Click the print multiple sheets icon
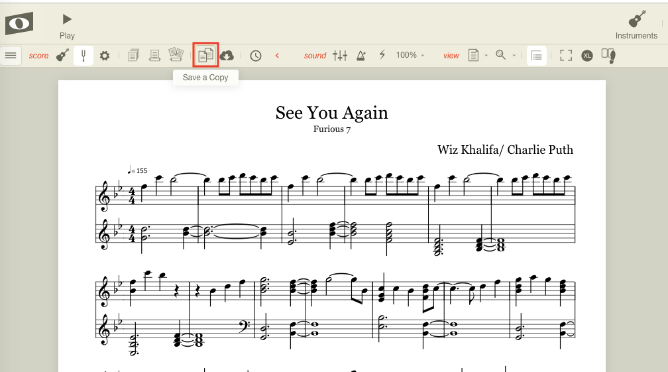The height and width of the screenshot is (372, 668). (176, 54)
